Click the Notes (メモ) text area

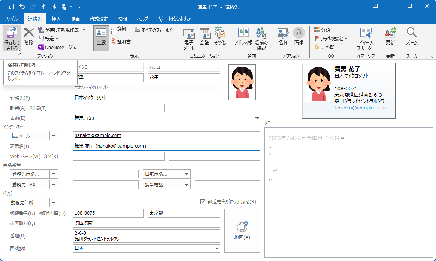click(349, 192)
